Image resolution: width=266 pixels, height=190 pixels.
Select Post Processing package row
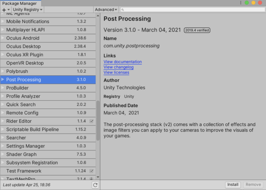pos(48,79)
